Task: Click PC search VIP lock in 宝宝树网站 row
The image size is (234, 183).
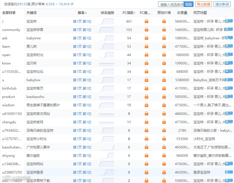Action: [x=146, y=163]
